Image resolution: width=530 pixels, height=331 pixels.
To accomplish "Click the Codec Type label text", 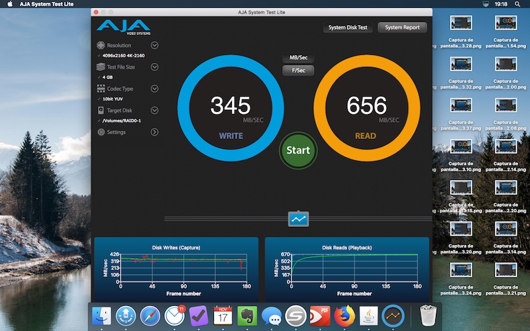I will 120,89.
